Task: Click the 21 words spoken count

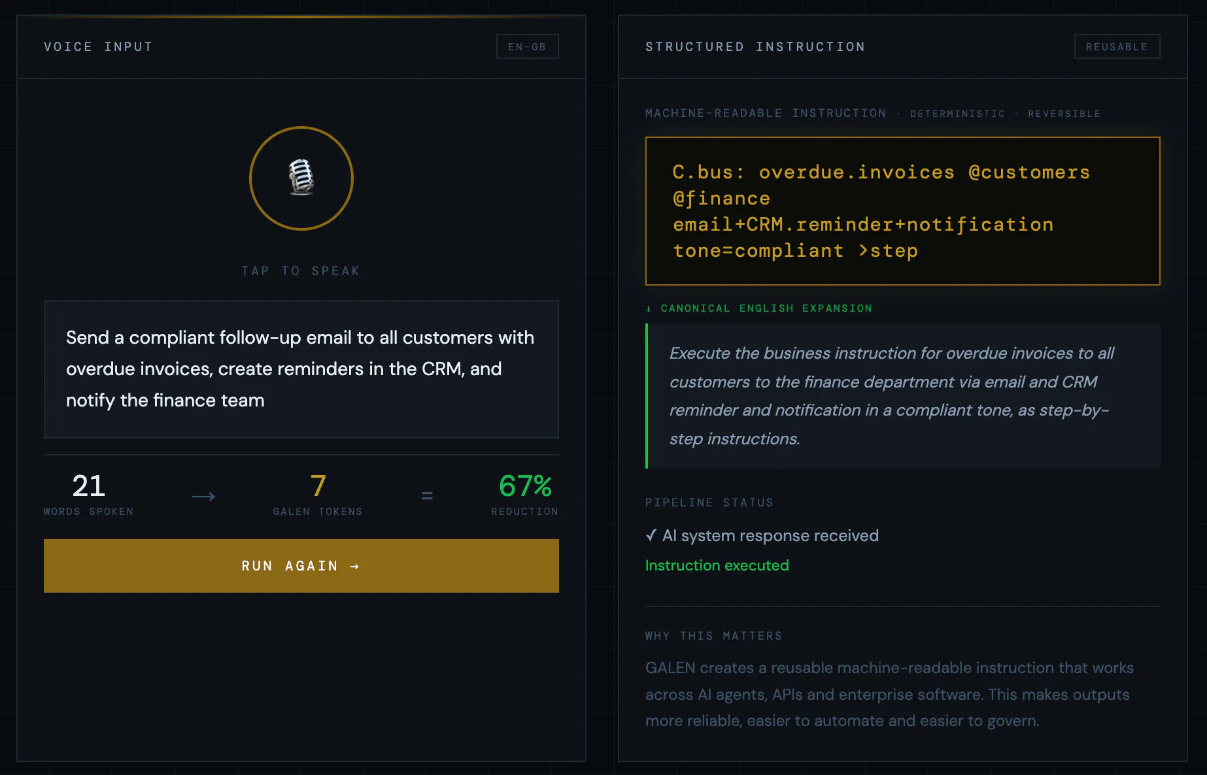Action: pyautogui.click(x=89, y=486)
